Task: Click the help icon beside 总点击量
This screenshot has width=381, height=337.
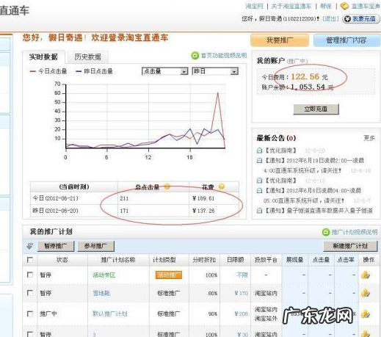Action: pyautogui.click(x=167, y=186)
